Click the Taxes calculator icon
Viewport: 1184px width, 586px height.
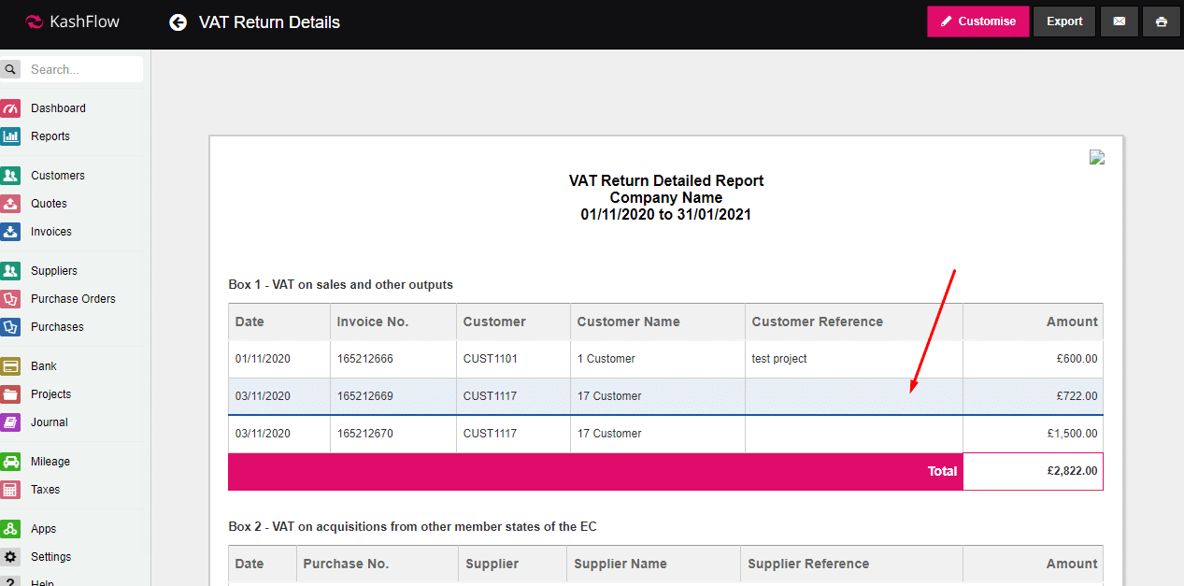click(11, 490)
